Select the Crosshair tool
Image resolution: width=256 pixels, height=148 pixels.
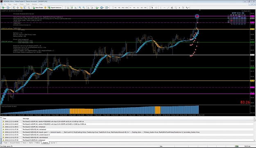156,7
